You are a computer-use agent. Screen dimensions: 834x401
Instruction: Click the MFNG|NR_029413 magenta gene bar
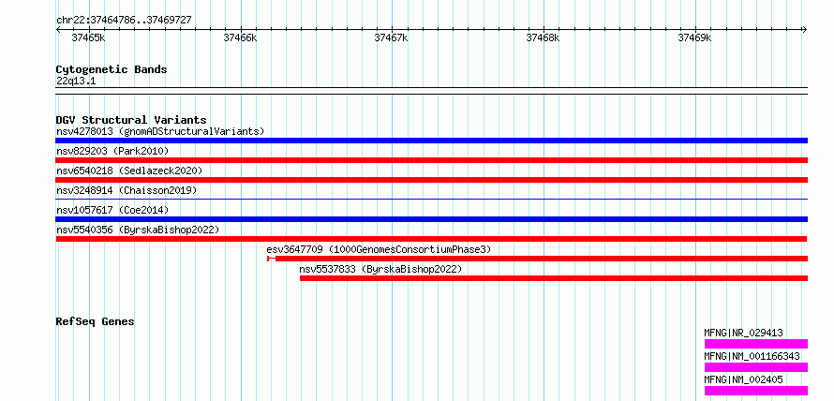(756, 344)
